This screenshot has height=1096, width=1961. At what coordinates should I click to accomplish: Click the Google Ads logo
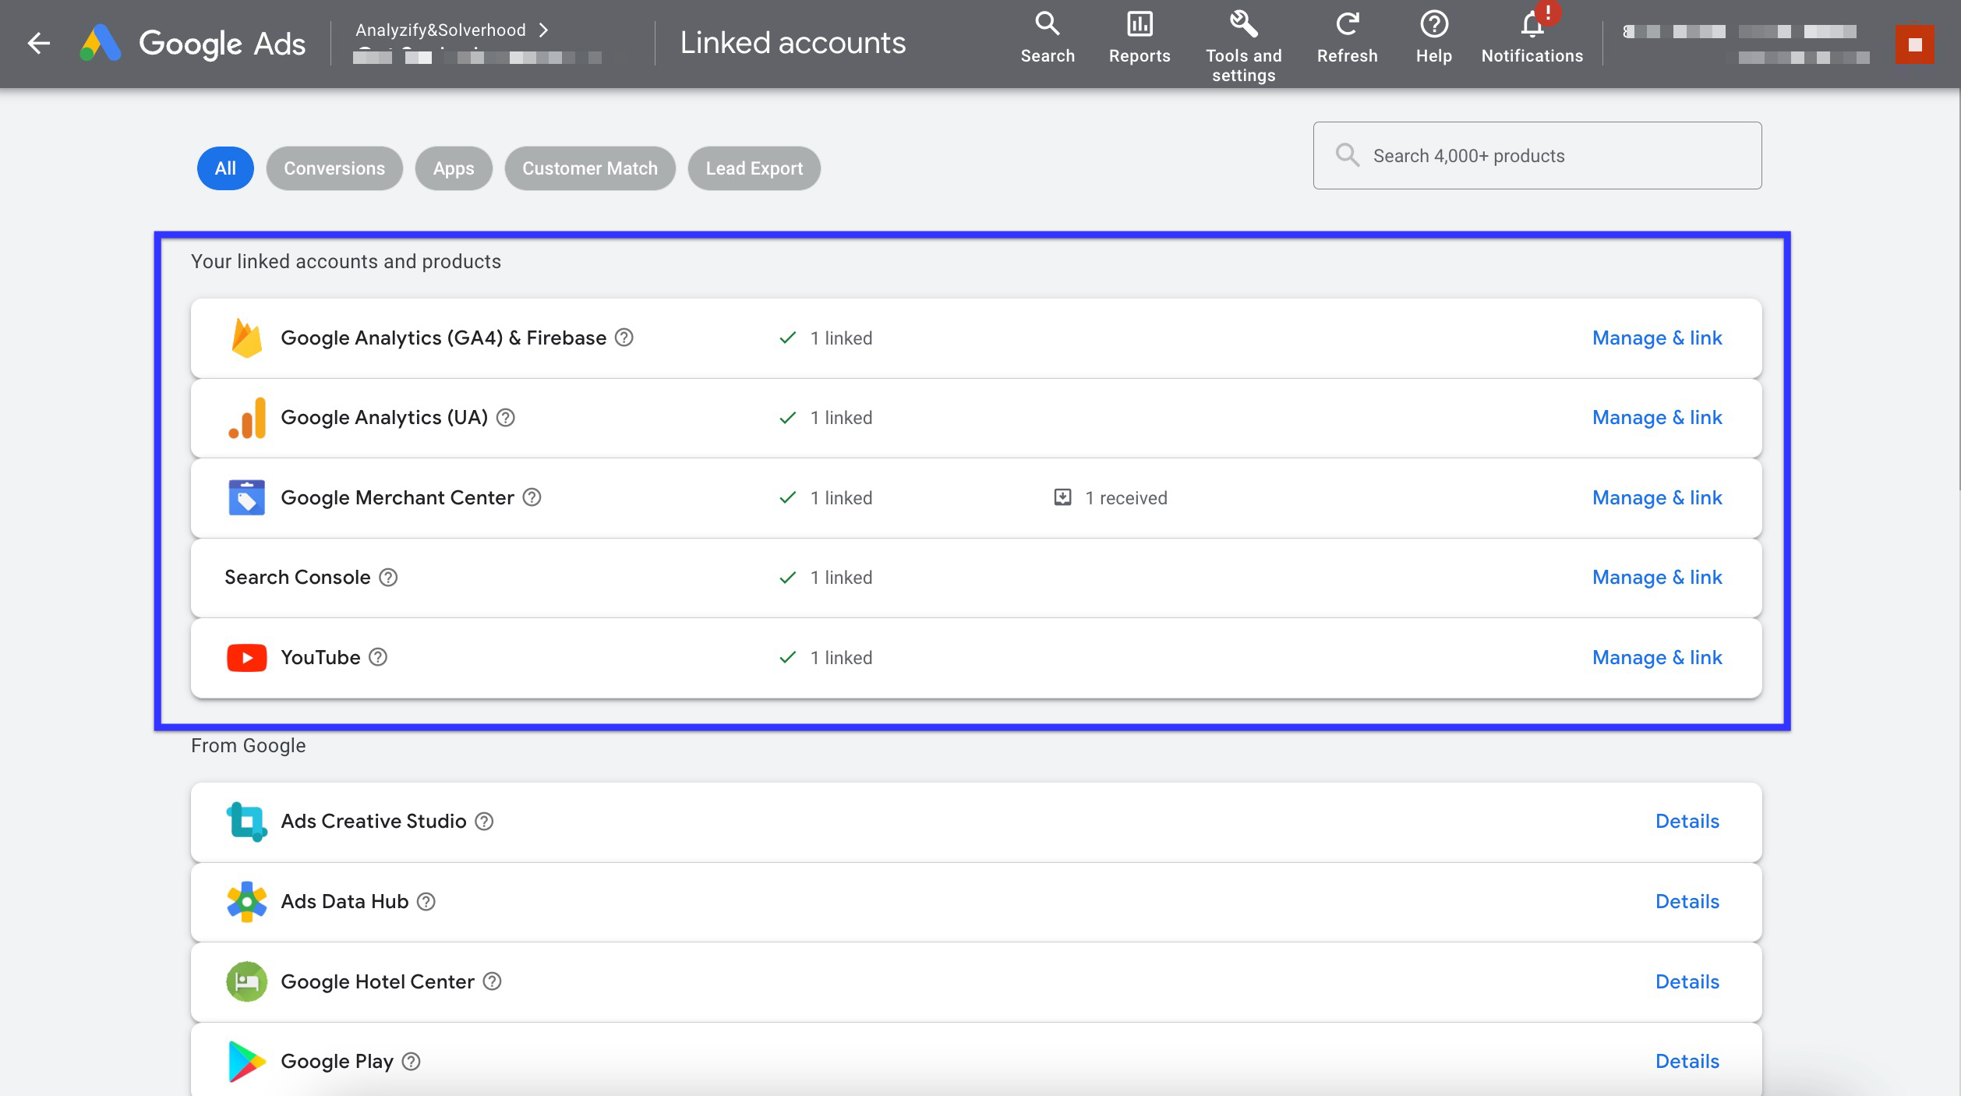coord(193,43)
